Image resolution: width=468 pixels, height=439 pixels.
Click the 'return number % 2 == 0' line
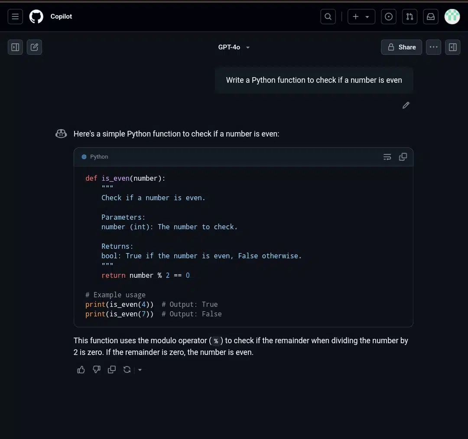pyautogui.click(x=145, y=276)
